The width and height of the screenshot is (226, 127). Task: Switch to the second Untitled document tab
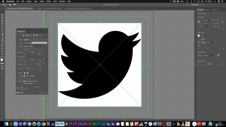(49, 8)
